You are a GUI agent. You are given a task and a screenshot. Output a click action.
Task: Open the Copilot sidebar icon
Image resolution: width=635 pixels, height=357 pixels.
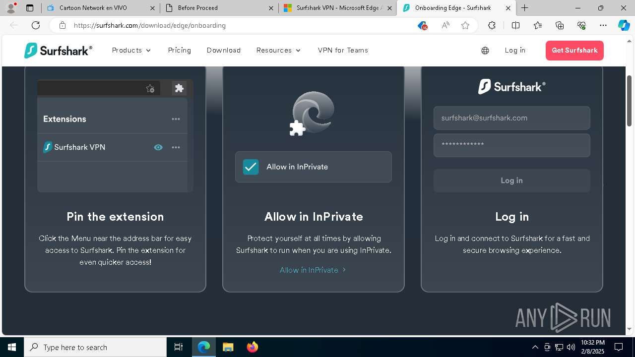tap(624, 25)
